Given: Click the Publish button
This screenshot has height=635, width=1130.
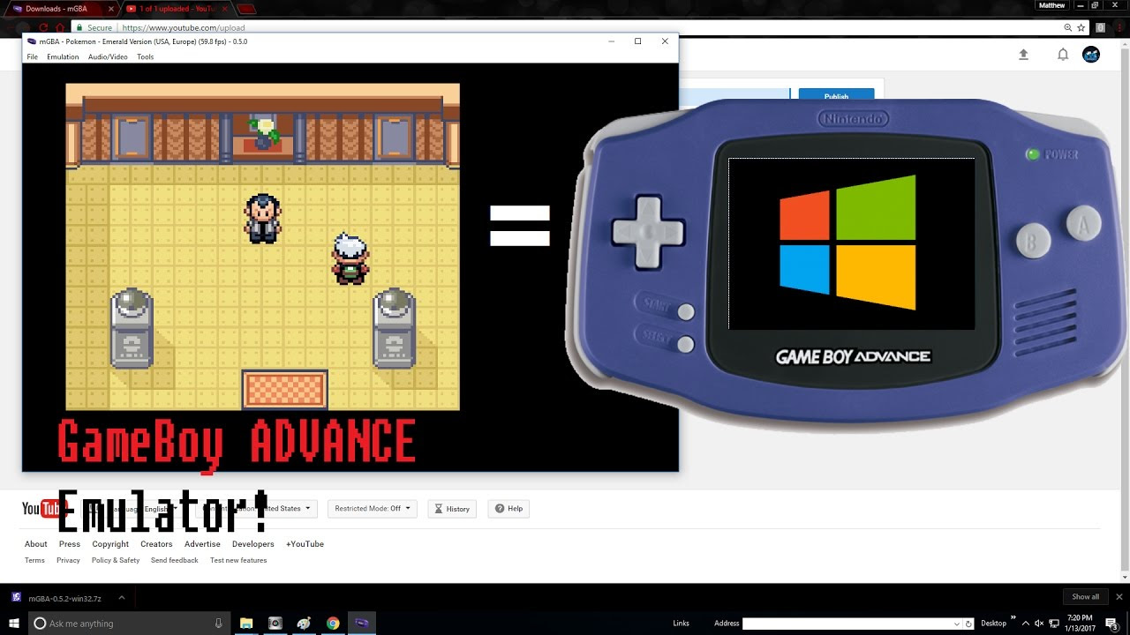Looking at the screenshot, I should click(x=836, y=96).
